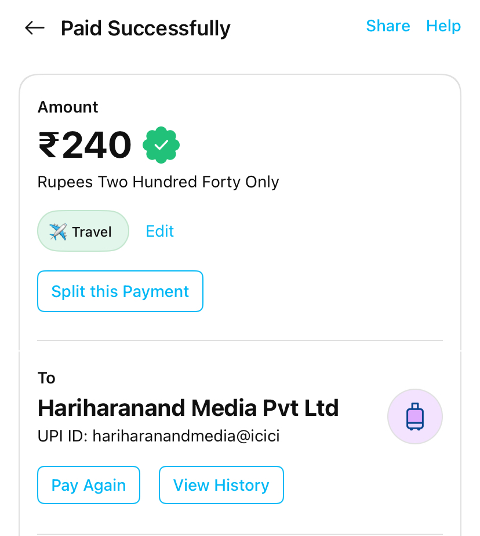Image resolution: width=480 pixels, height=536 pixels.
Task: Tap the Pay Again button
Action: 89,485
